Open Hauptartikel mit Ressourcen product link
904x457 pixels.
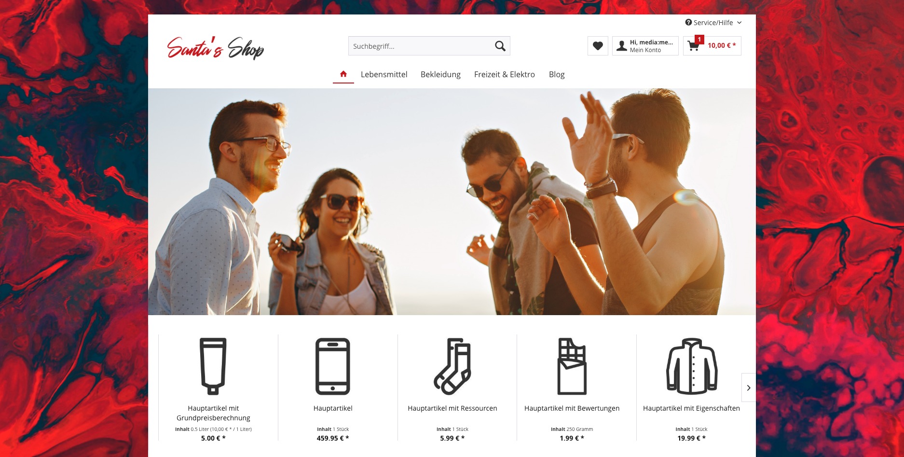452,408
